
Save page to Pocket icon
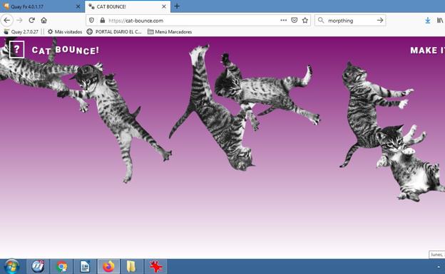(295, 20)
